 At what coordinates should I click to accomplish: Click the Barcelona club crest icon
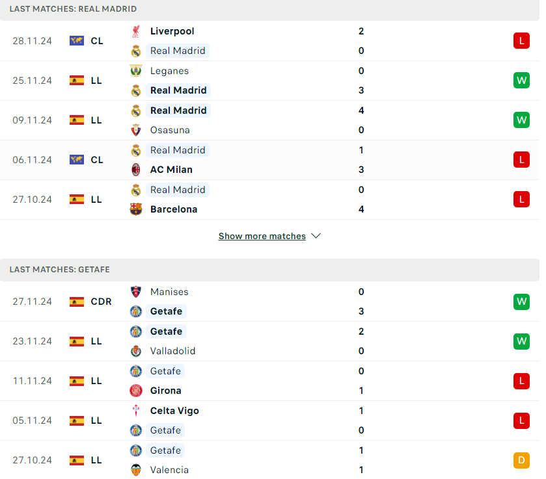click(x=136, y=209)
